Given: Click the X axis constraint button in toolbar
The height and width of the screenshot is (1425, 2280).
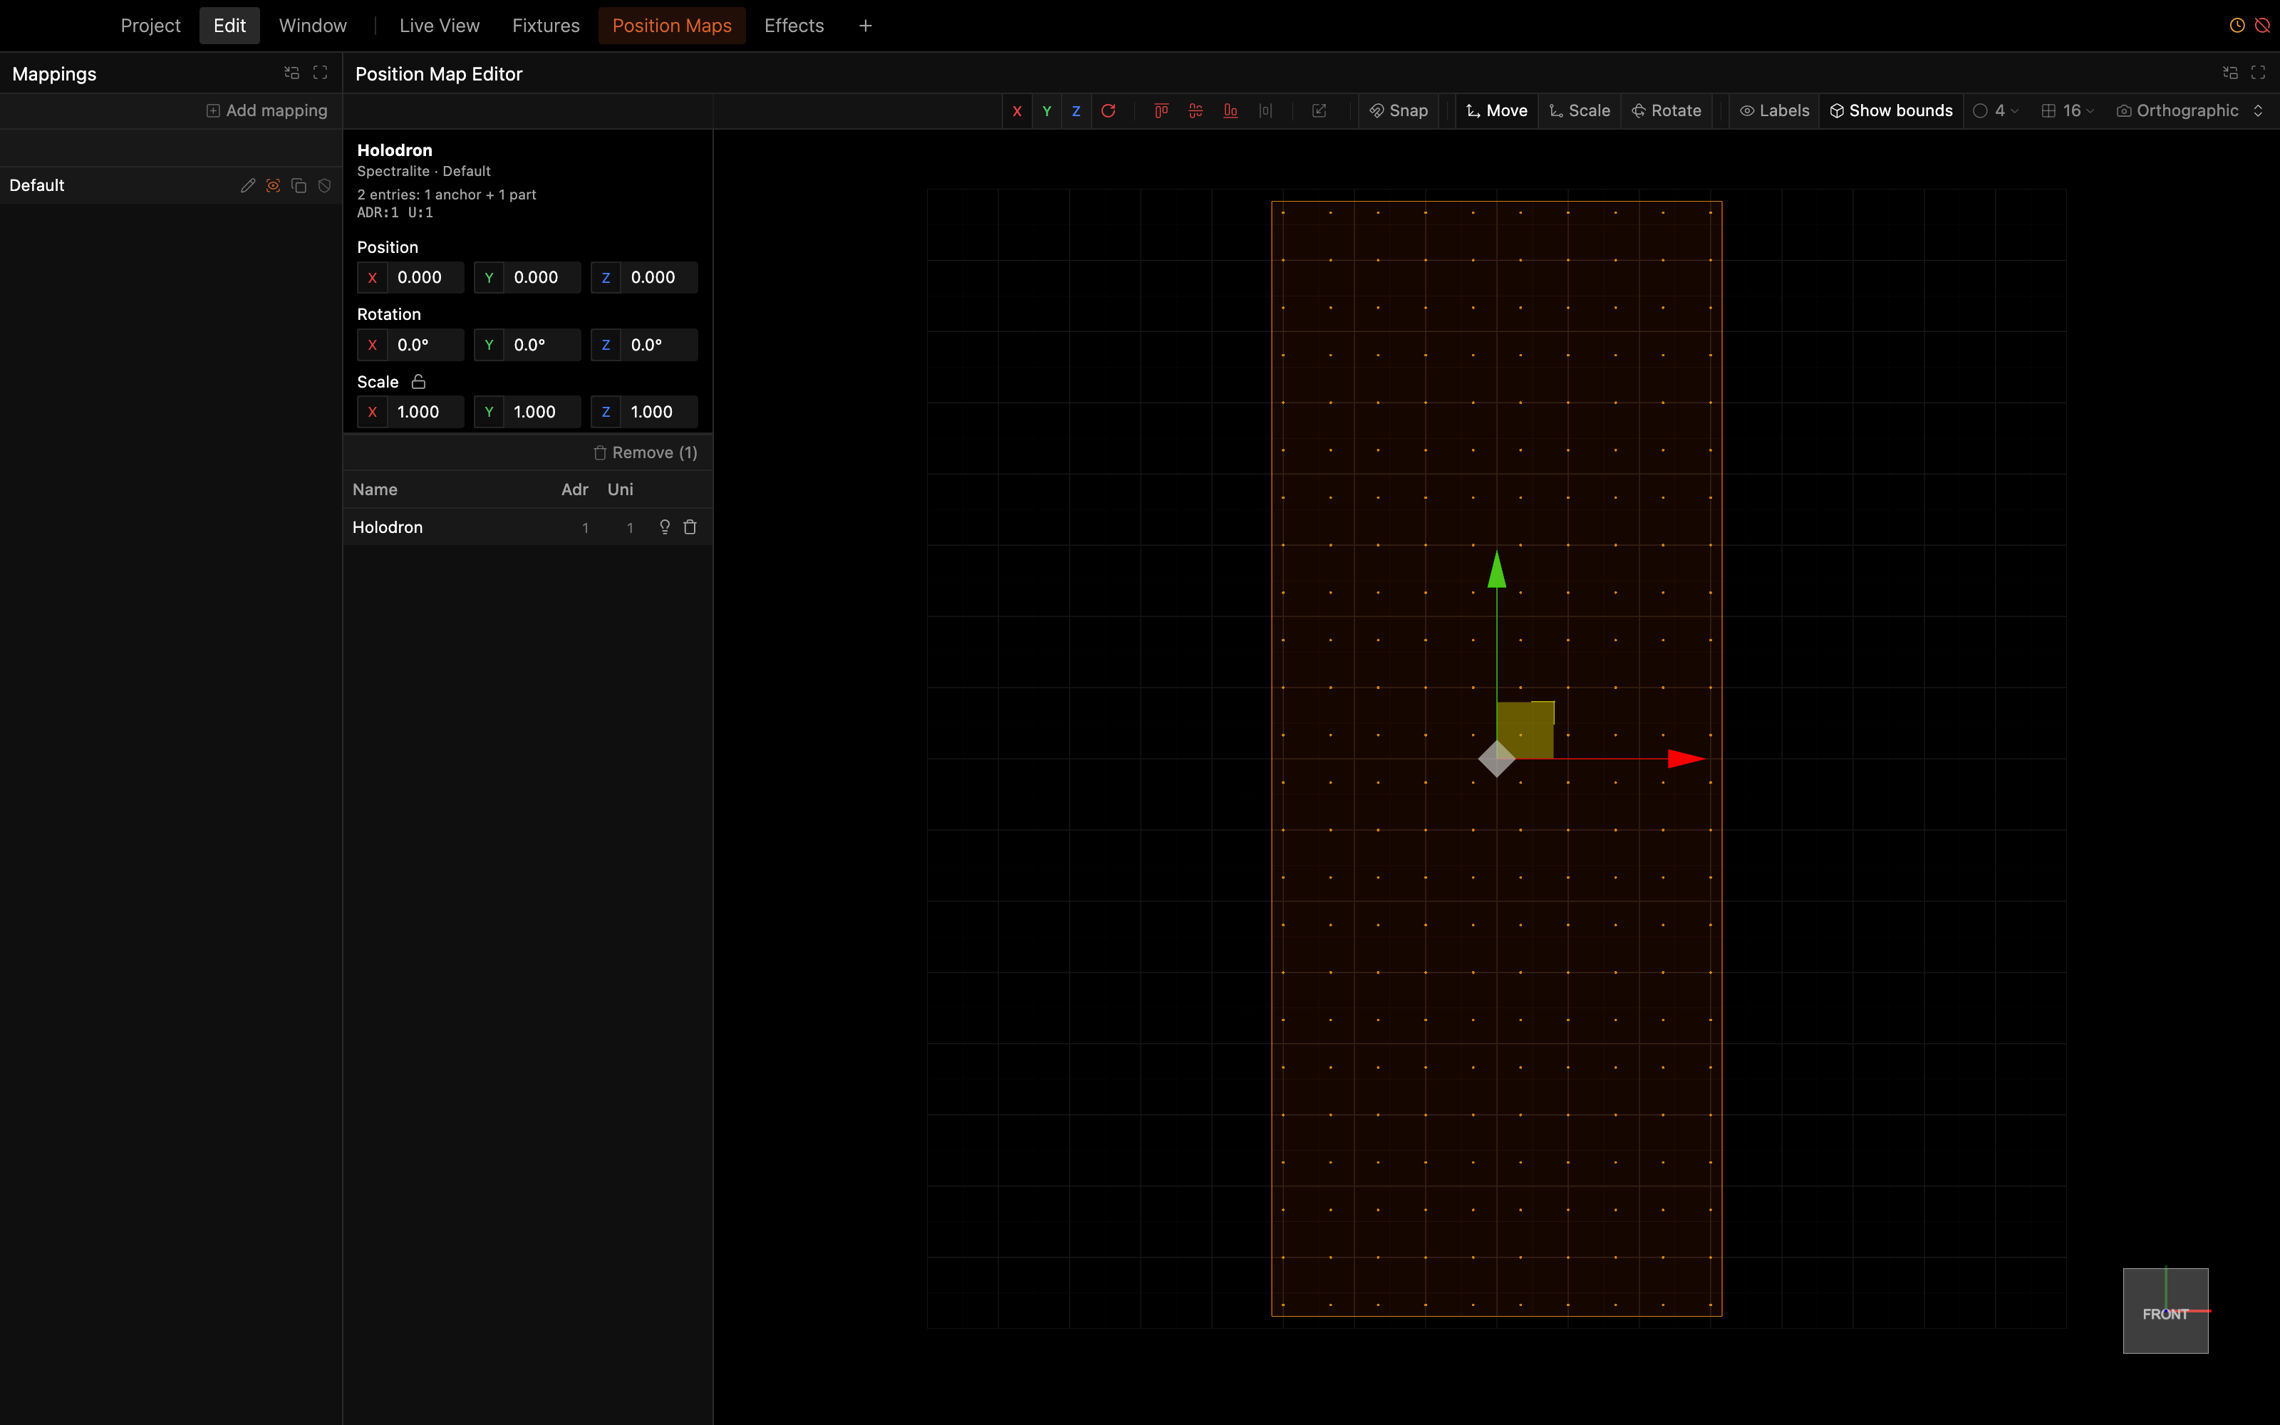Looking at the screenshot, I should [1017, 111].
